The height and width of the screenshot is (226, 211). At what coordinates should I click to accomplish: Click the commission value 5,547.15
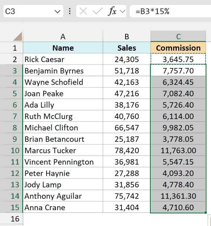[178, 162]
